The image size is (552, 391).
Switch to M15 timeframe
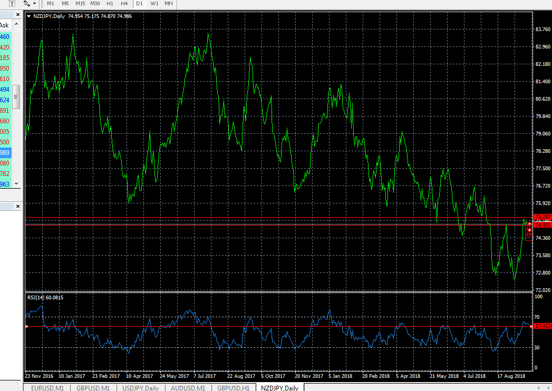pos(80,4)
